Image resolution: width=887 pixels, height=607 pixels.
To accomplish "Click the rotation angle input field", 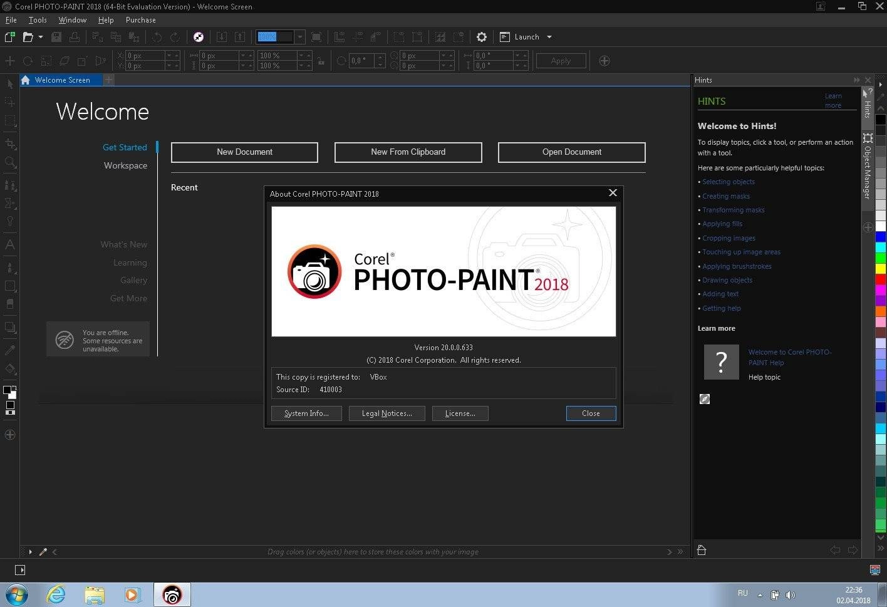I will click(361, 61).
